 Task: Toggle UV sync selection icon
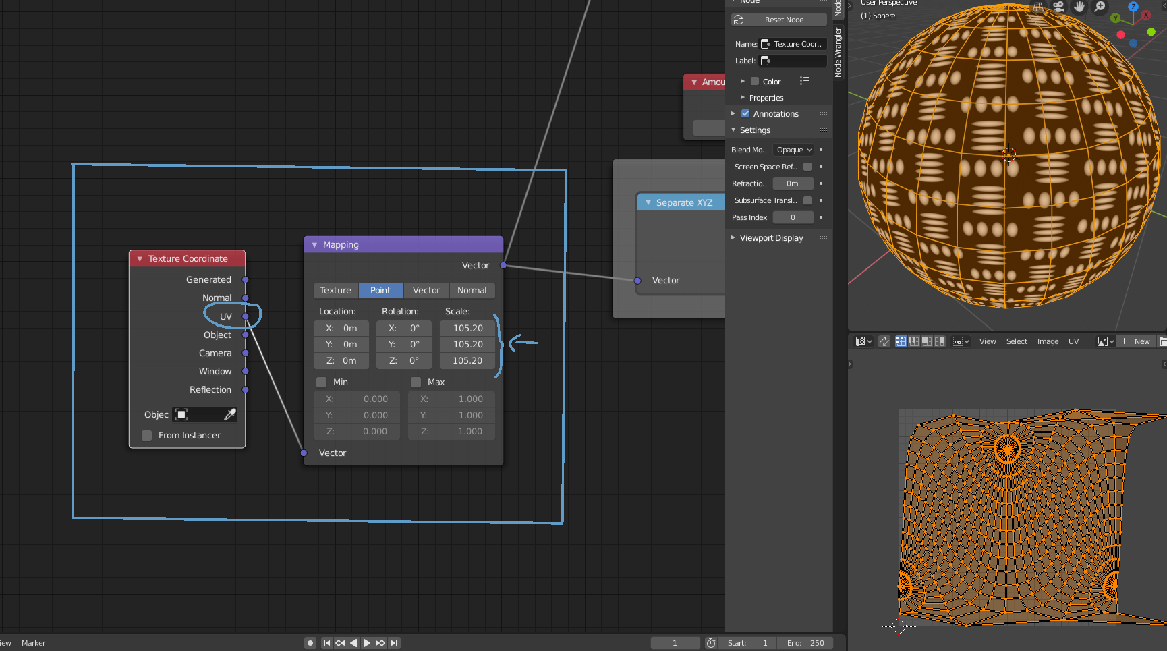[884, 341]
